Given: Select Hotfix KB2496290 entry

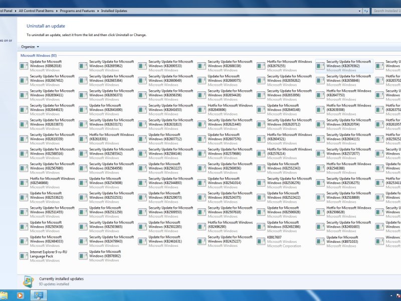Looking at the screenshot, I should tap(226, 227).
